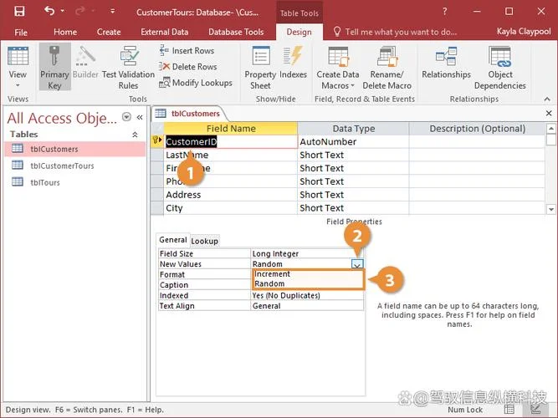Viewport: 558px width, 418px height.
Task: Switch to the Lookup properties tab
Action: [205, 242]
